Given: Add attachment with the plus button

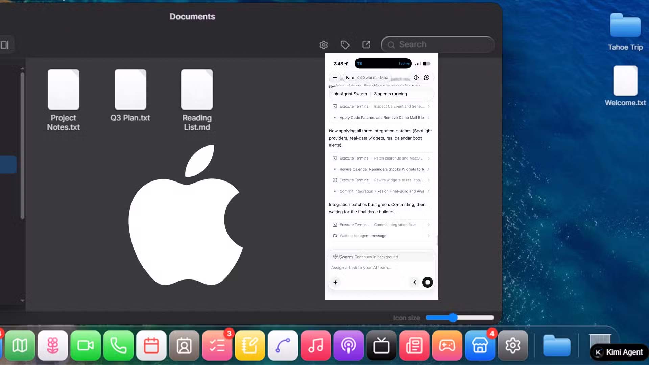Looking at the screenshot, I should click(x=335, y=282).
